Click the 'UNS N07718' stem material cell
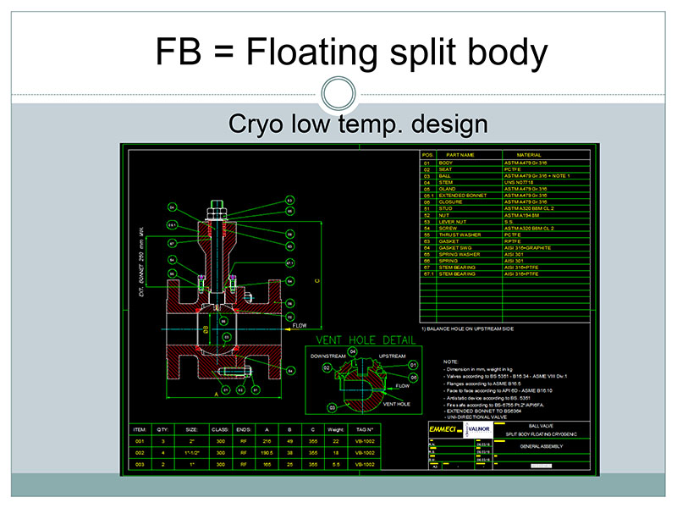Viewport: 677px width, 508px height. click(x=519, y=182)
